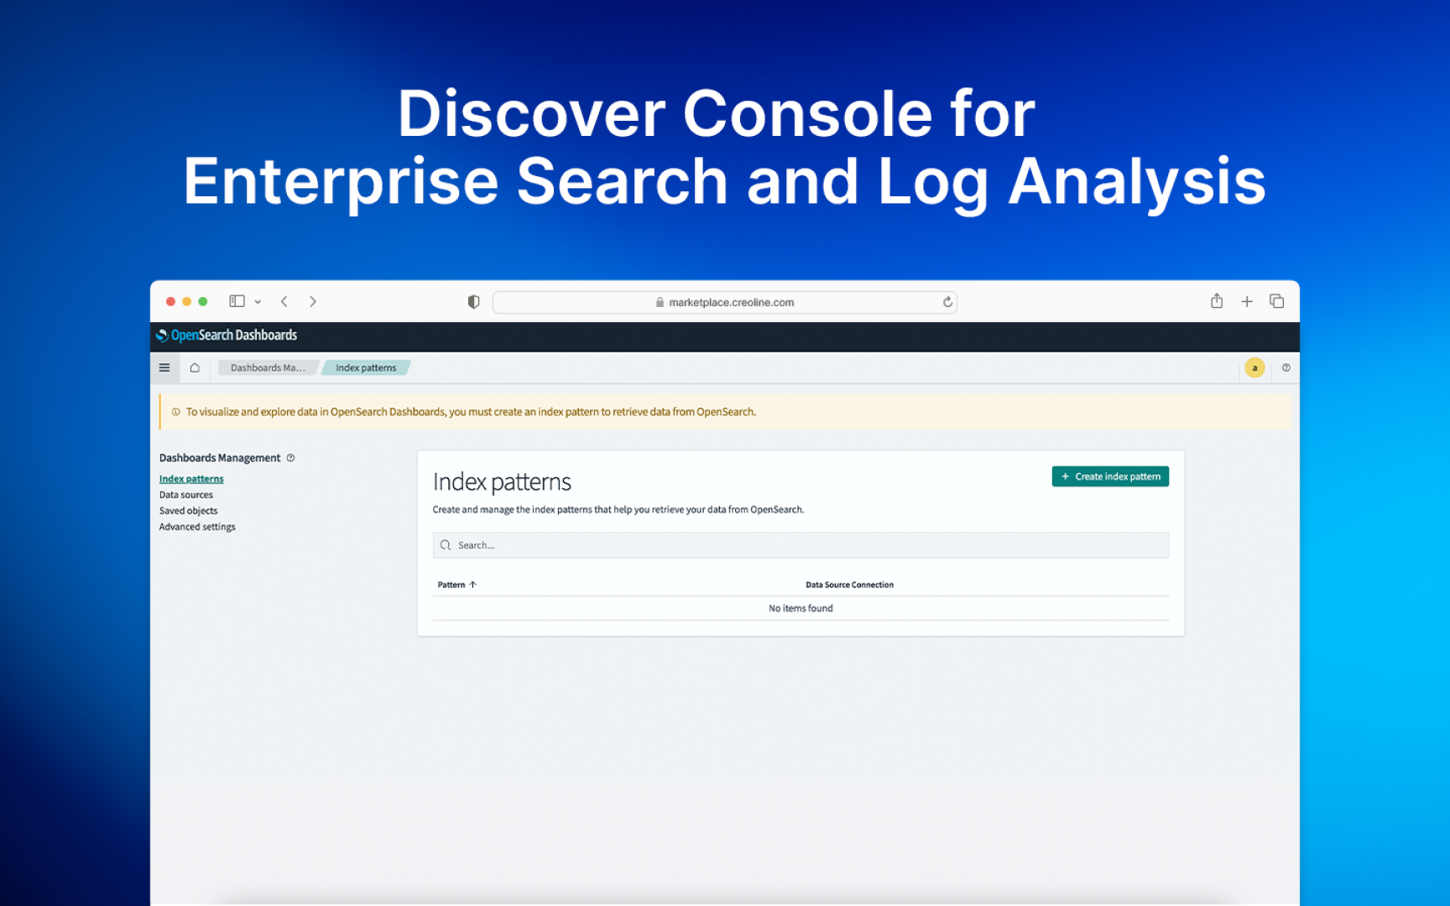Go to home via house icon

coord(195,367)
